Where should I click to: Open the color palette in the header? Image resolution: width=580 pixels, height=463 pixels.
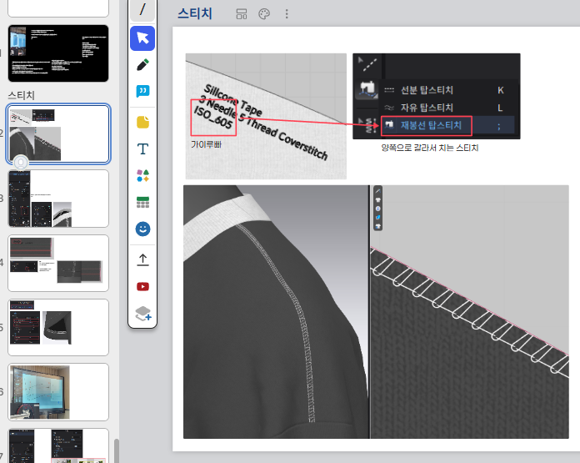(264, 14)
